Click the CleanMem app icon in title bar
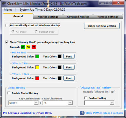 (4, 4)
